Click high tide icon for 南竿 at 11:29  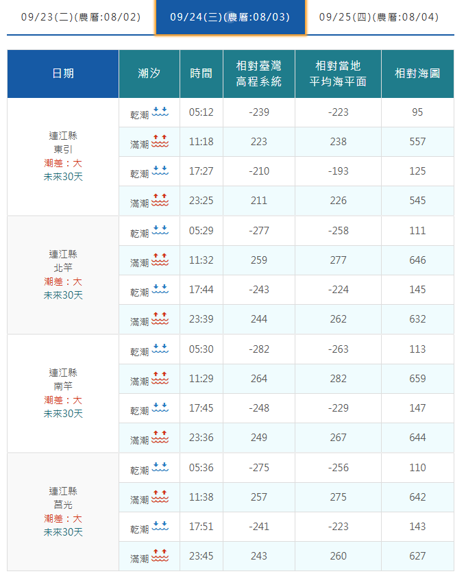(x=160, y=379)
